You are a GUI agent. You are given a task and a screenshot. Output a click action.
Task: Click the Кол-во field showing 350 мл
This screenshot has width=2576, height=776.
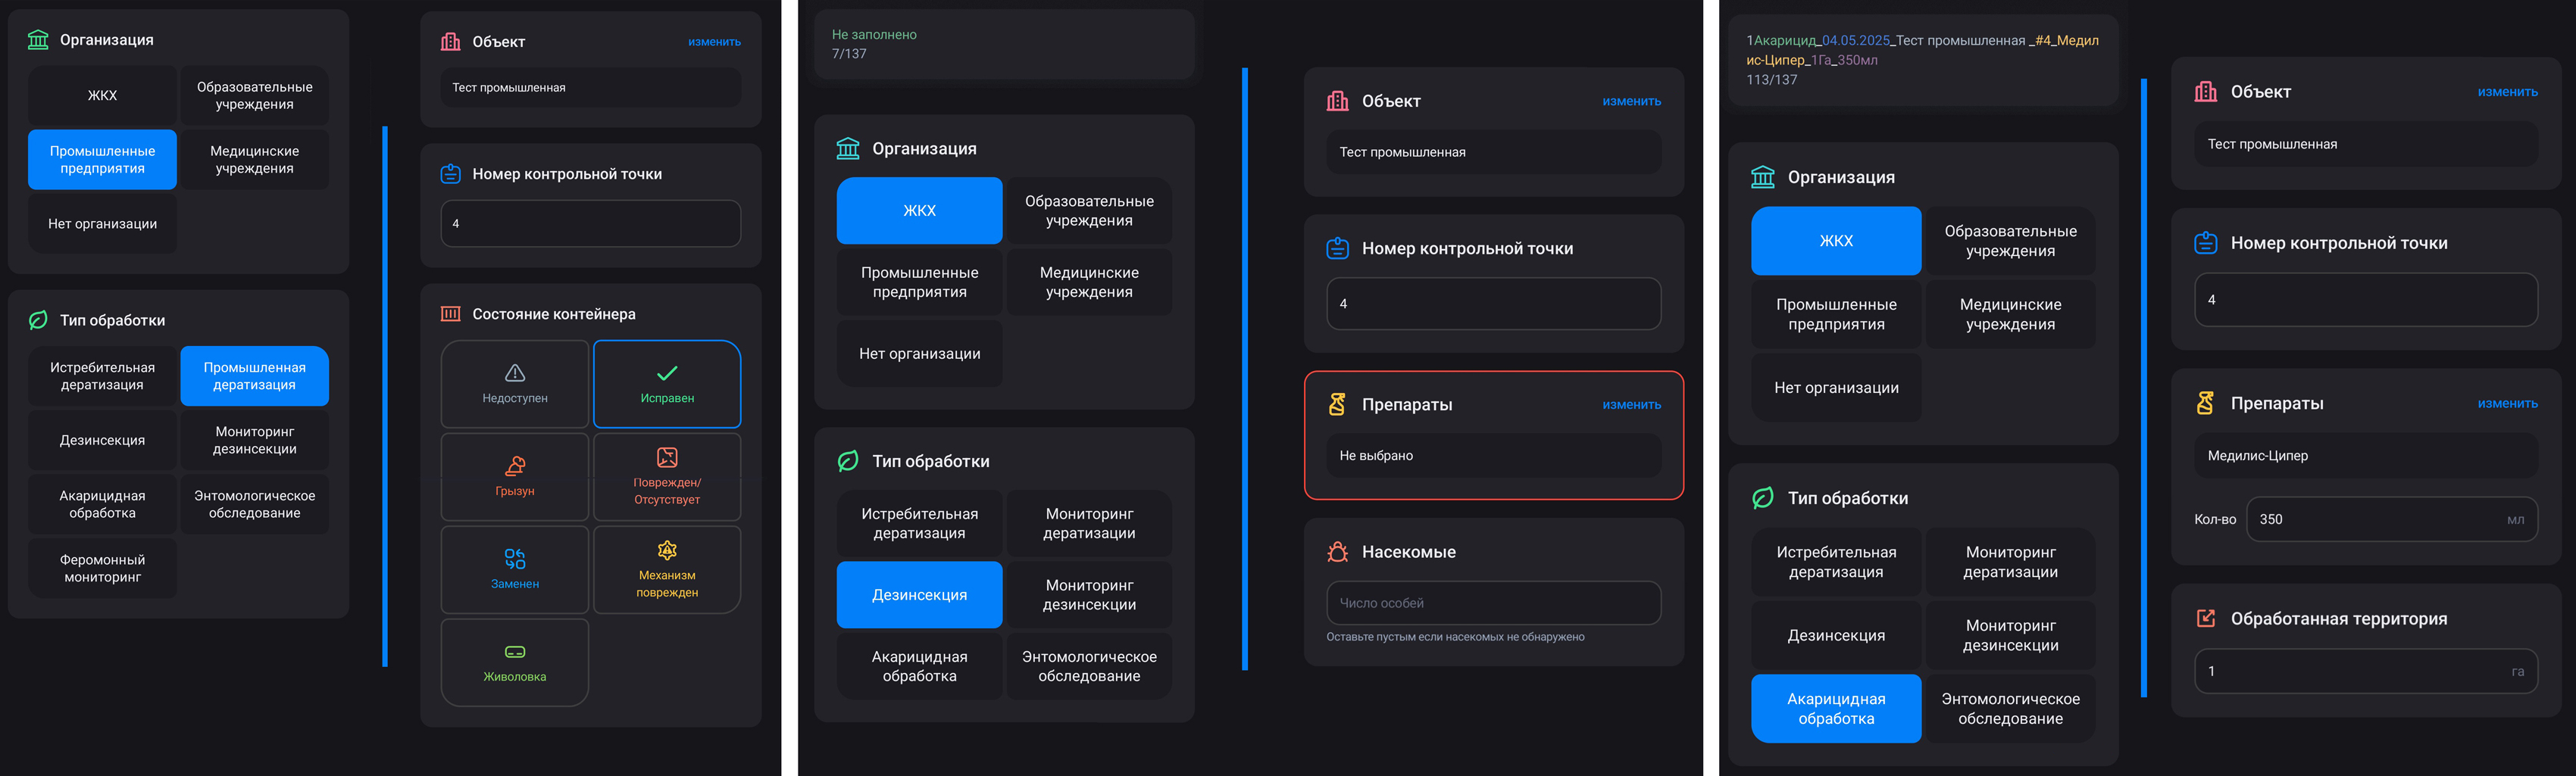point(2392,519)
